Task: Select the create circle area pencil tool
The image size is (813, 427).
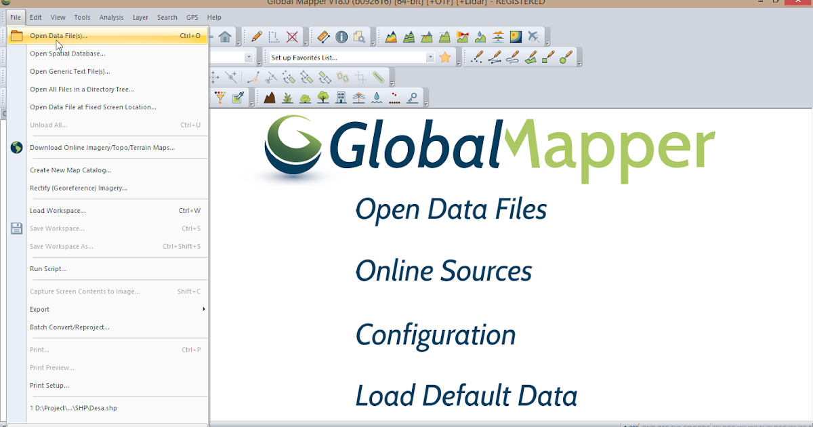Action: click(x=566, y=58)
